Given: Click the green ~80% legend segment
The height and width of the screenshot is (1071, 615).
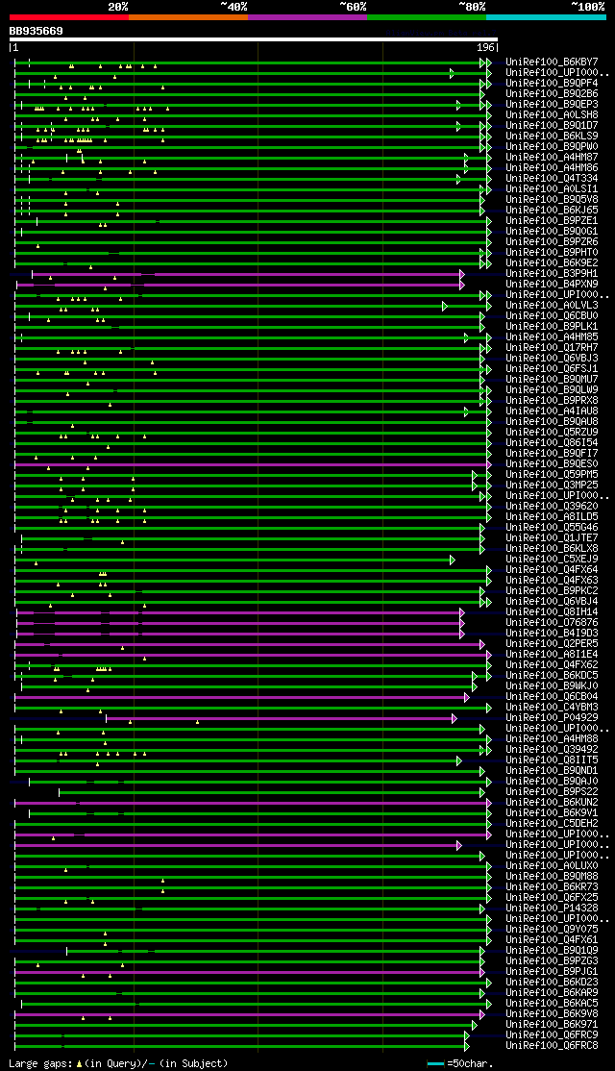Looking at the screenshot, I should click(x=427, y=16).
